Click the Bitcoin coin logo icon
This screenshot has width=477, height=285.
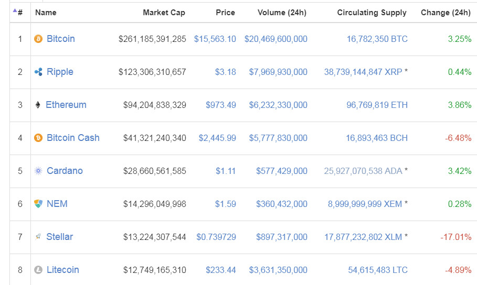(x=38, y=39)
